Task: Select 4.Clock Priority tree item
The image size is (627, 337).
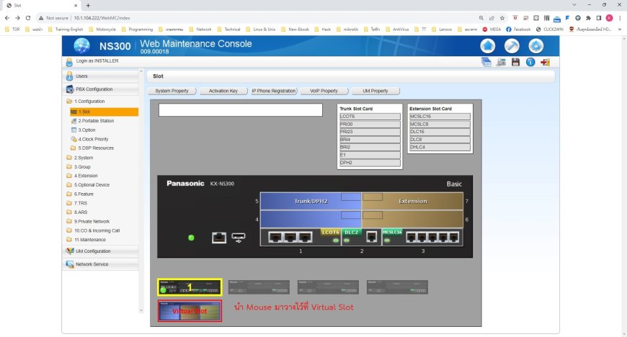Action: coord(89,139)
